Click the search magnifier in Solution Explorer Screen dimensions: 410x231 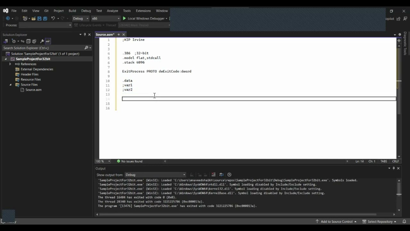(x=86, y=48)
